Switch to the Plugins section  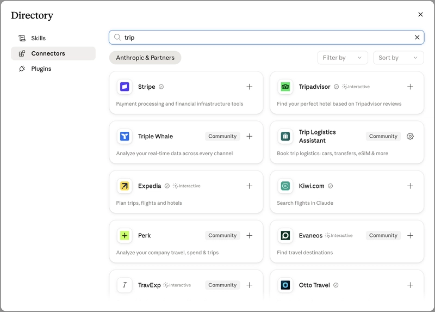tap(53, 69)
